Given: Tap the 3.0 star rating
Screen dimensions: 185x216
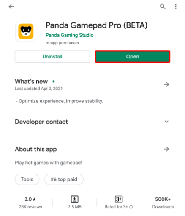Looking at the screenshot, I should tap(30, 199).
